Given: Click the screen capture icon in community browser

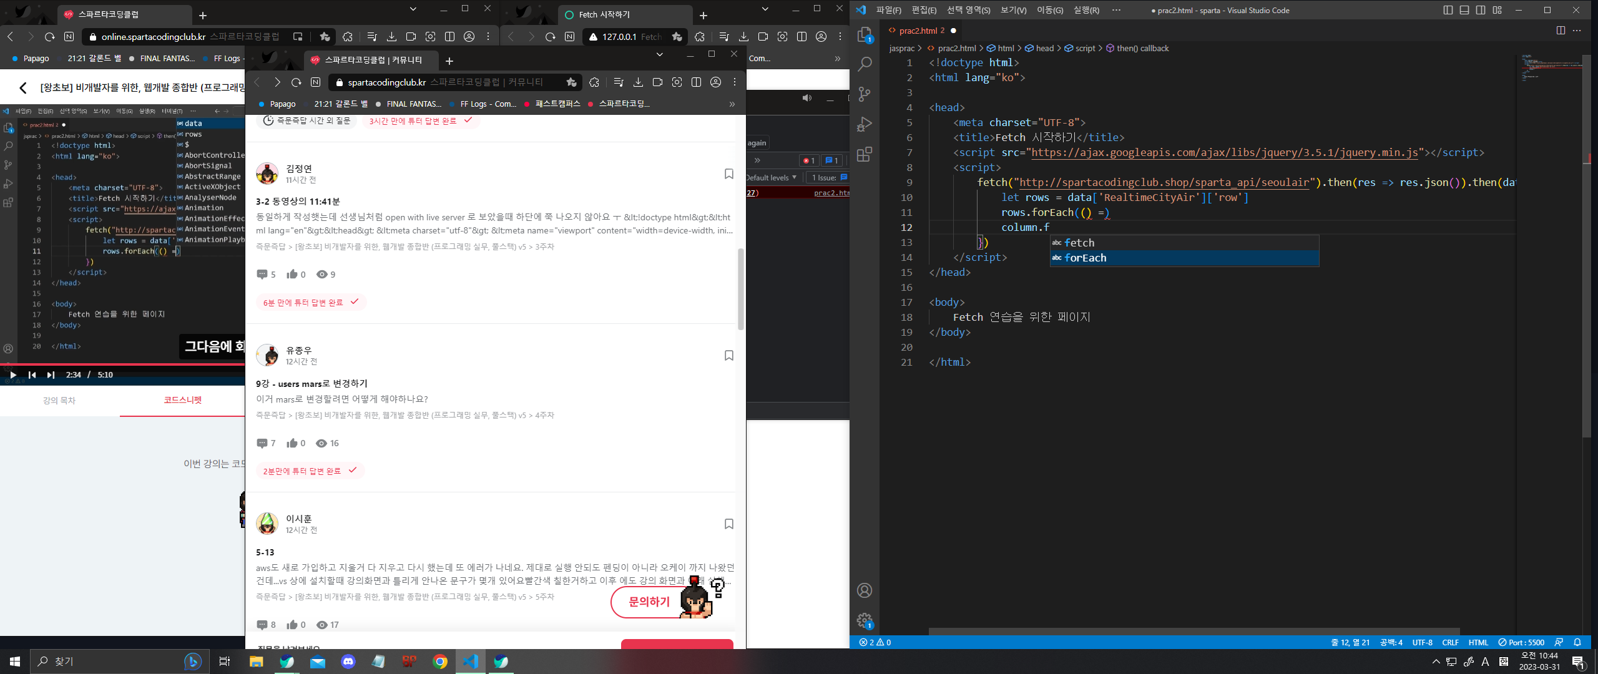Looking at the screenshot, I should (677, 82).
